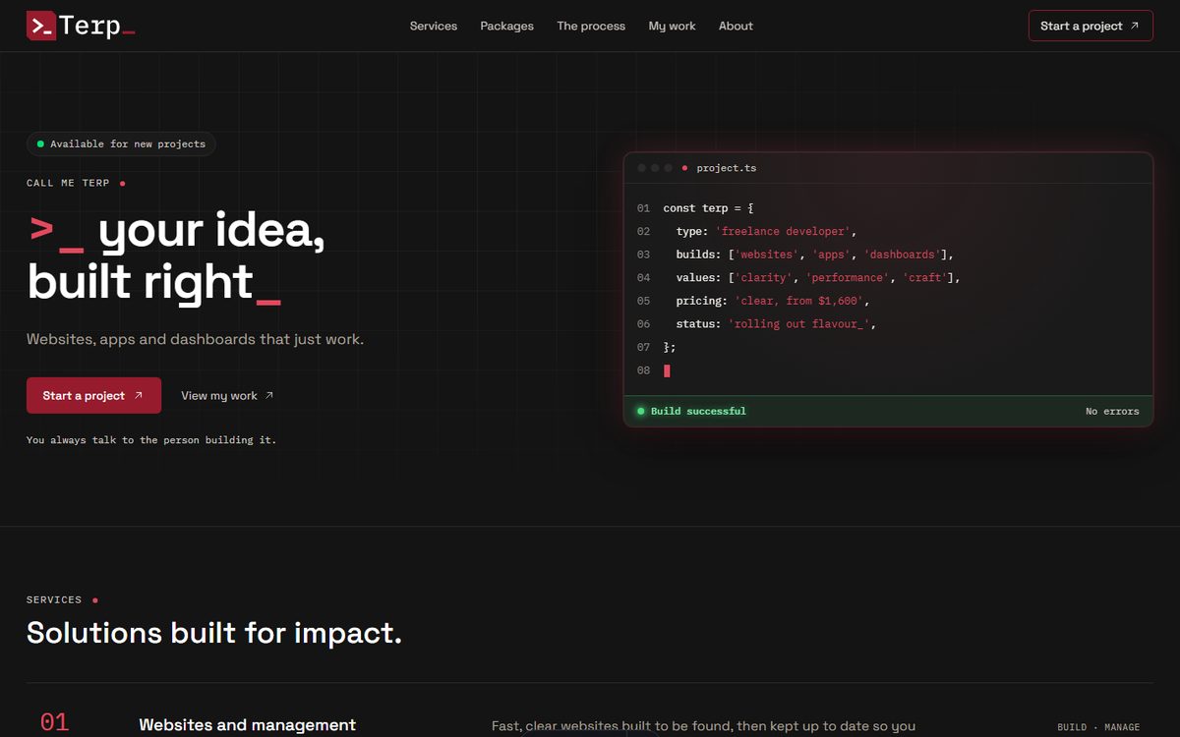Click the header Start a project button

(x=1091, y=26)
